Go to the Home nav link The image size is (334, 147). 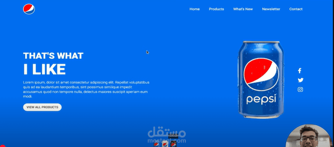click(194, 9)
